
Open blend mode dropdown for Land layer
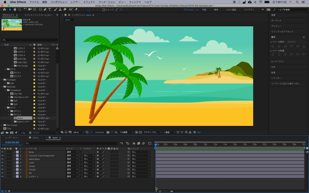click(72, 163)
